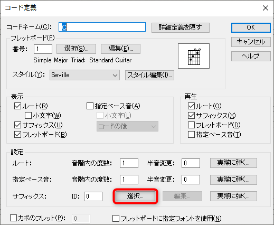This screenshot has width=274, height=225.
Task: Click the スタイル編集 button
Action: tap(149, 75)
